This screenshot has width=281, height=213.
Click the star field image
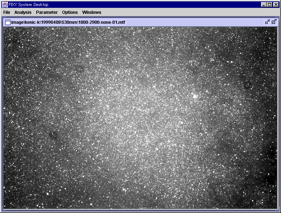point(140,118)
